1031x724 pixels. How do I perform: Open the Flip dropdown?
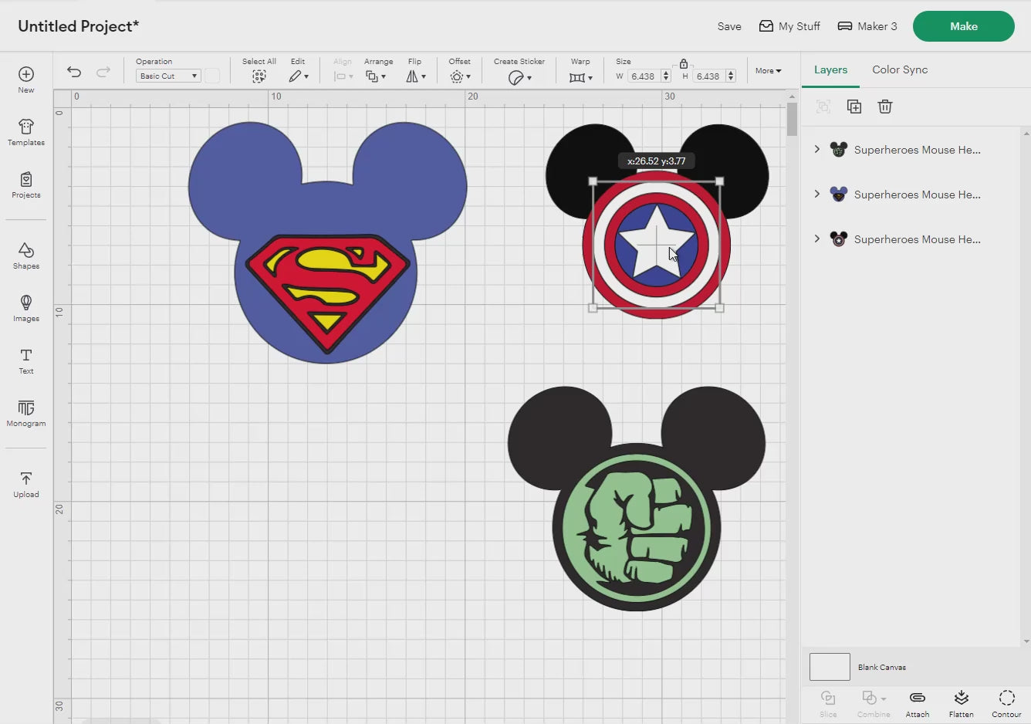point(416,76)
